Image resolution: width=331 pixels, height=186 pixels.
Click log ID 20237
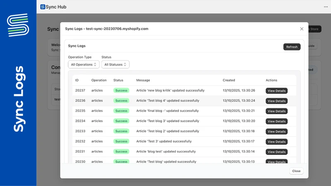[x=80, y=90]
